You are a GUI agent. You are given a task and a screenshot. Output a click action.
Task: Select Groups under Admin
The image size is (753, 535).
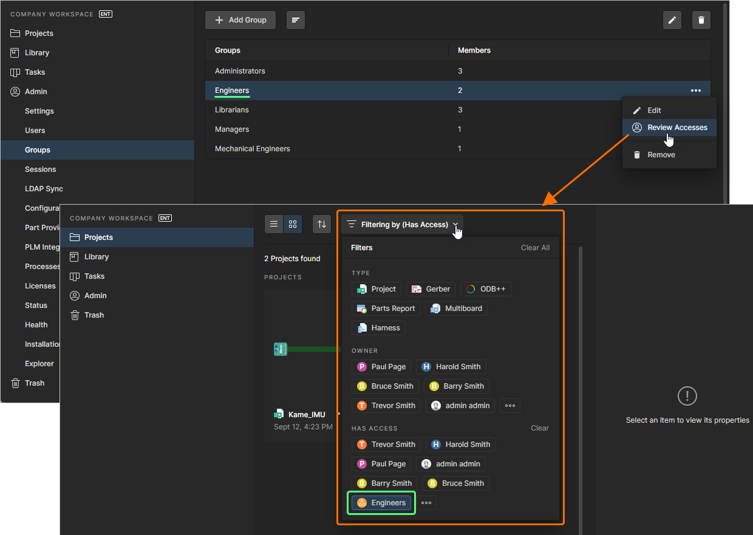click(x=97, y=150)
